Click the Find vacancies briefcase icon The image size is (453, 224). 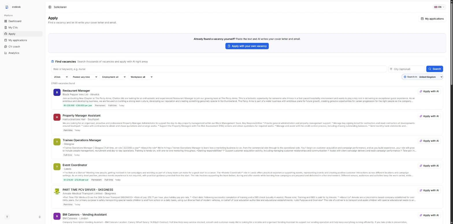53,62
